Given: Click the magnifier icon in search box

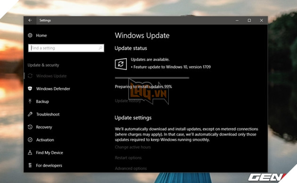Looking at the screenshot, I should (100, 48).
